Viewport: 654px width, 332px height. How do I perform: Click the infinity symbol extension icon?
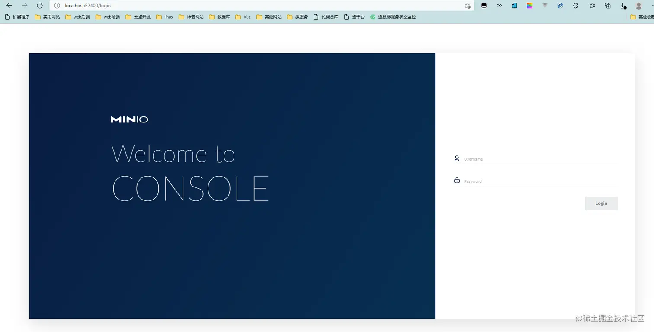(x=499, y=6)
